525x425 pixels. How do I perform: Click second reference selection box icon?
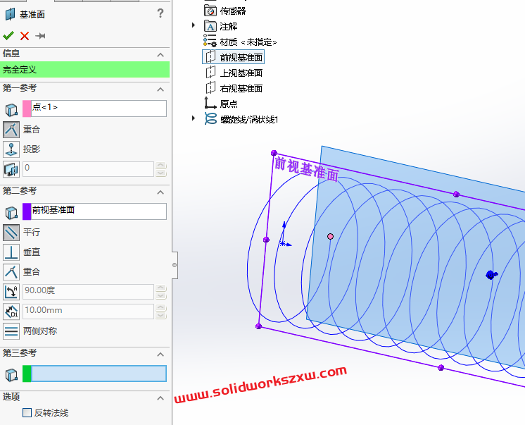(x=11, y=212)
